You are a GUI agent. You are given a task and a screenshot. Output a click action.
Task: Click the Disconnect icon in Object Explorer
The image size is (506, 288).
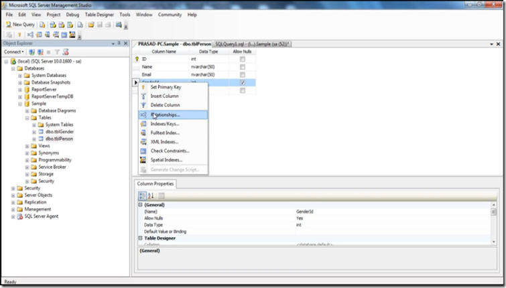[x=40, y=52]
